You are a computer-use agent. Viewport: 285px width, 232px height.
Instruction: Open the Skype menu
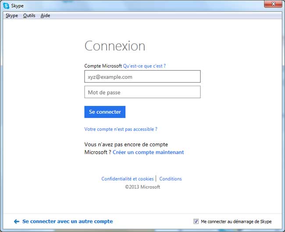12,16
